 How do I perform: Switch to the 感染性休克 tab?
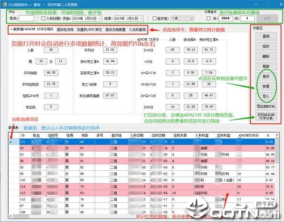(65, 30)
